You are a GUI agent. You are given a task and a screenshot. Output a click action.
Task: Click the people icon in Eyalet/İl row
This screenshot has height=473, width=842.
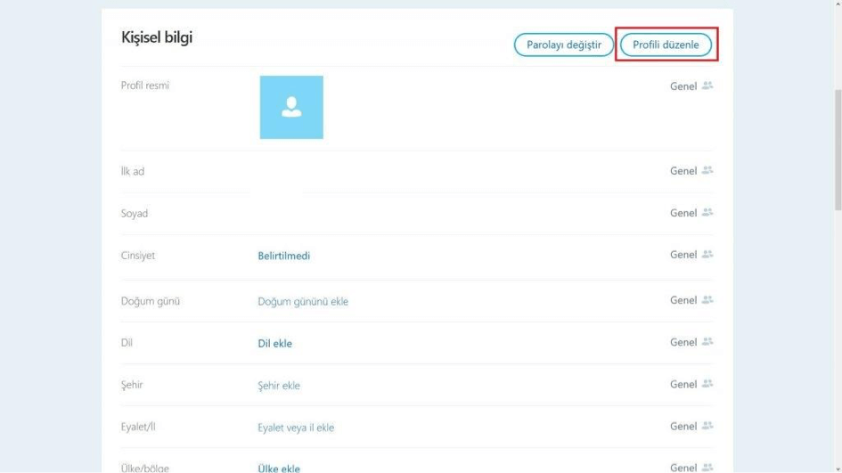point(707,426)
